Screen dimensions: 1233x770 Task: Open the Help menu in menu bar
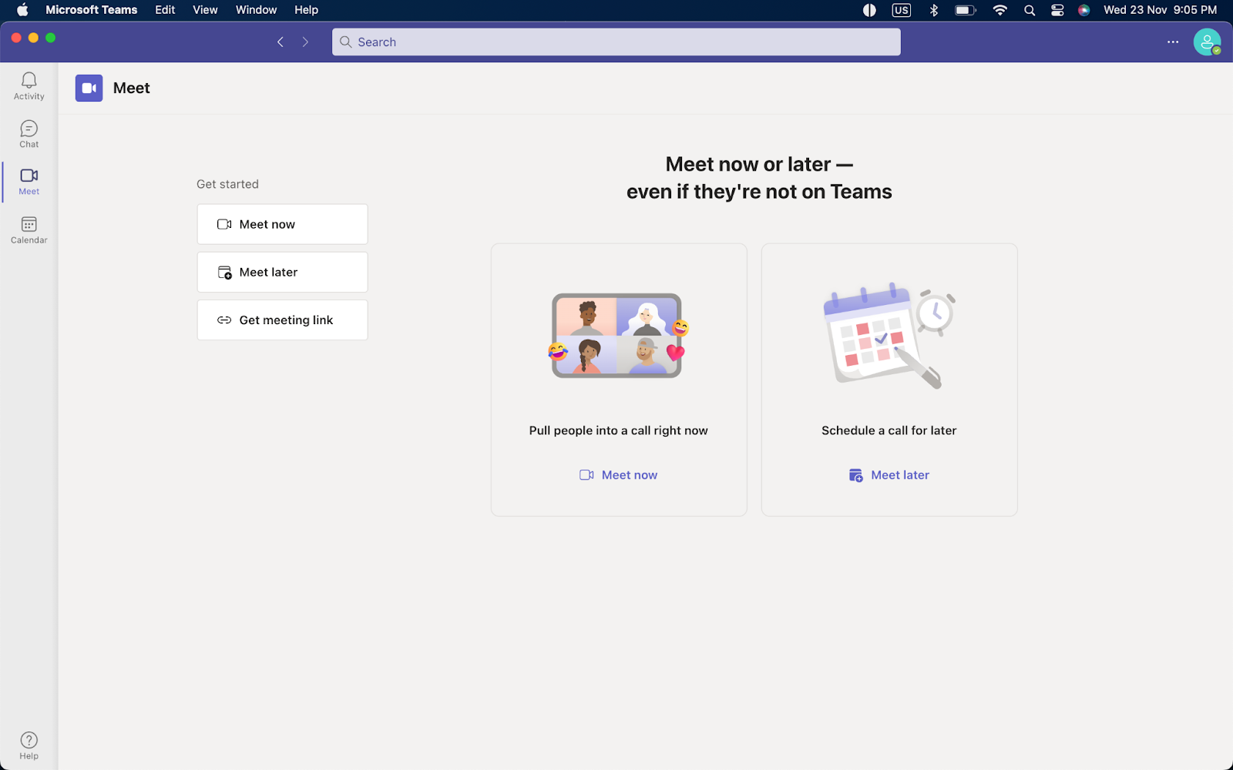(306, 10)
